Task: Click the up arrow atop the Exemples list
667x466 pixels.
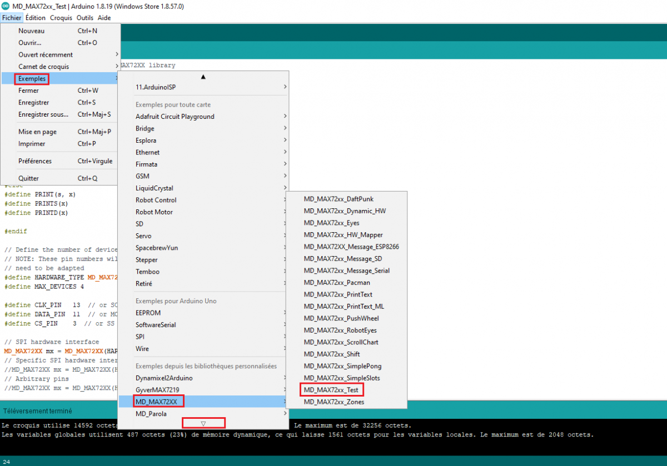Action: (203, 77)
